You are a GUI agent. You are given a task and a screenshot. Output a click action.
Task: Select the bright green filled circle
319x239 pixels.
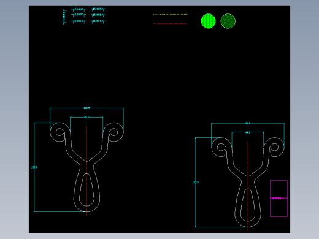pos(208,21)
